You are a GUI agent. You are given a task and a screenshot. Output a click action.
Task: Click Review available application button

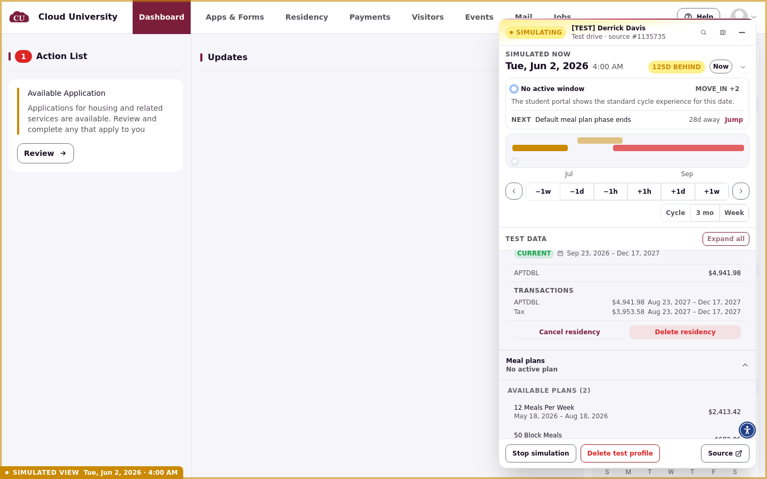[45, 153]
